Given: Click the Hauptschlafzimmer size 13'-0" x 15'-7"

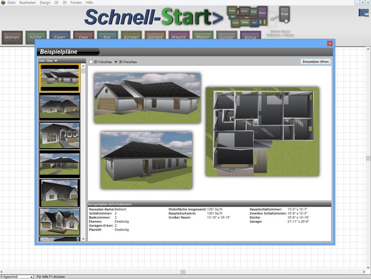Looking at the screenshot, I should [x=297, y=209].
